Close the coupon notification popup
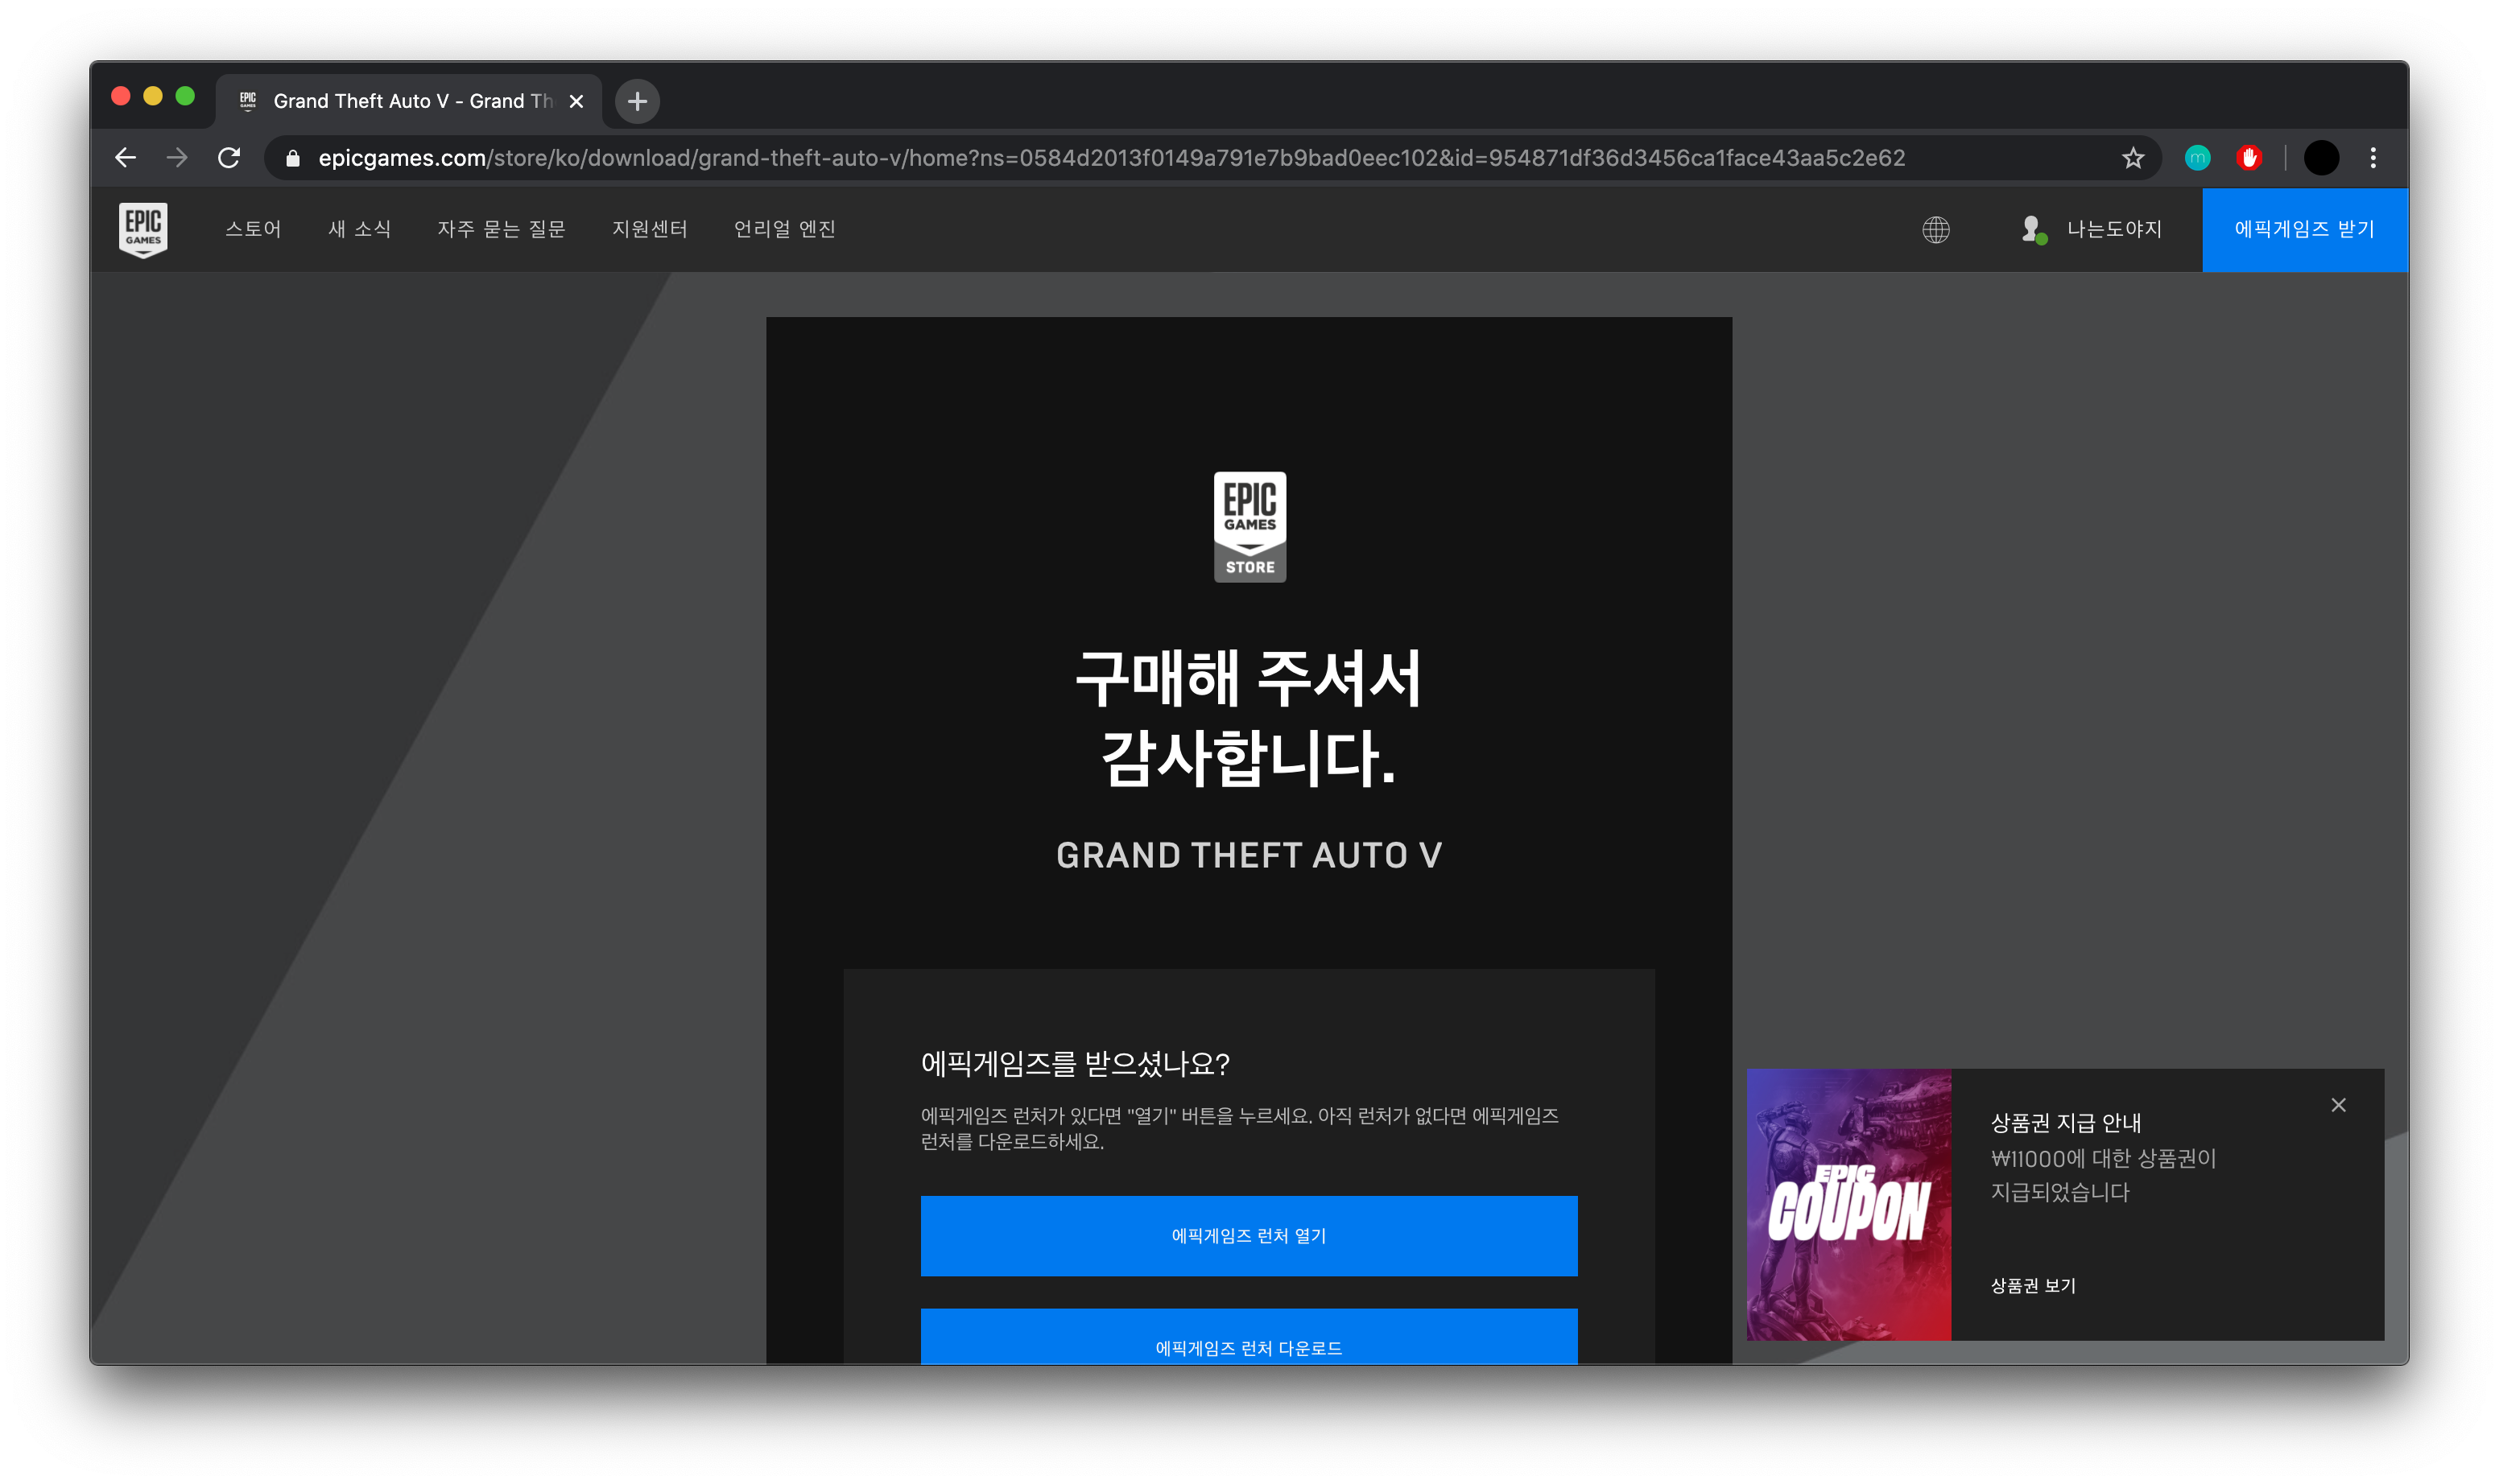 point(2338,1105)
